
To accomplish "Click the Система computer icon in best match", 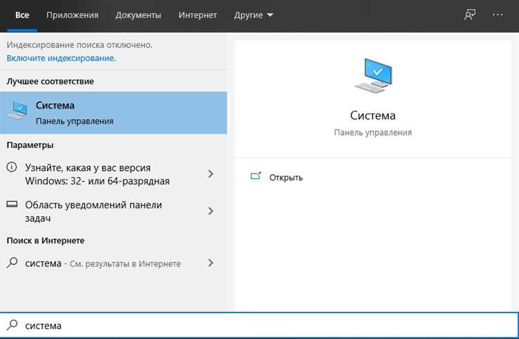I will tap(17, 110).
